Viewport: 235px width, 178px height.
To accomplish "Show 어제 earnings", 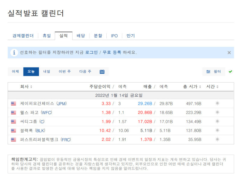I will coord(15,72).
